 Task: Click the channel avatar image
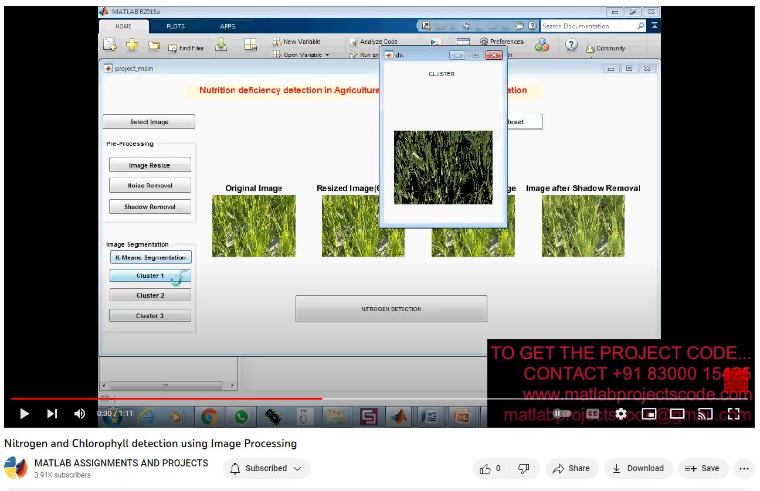(x=16, y=468)
